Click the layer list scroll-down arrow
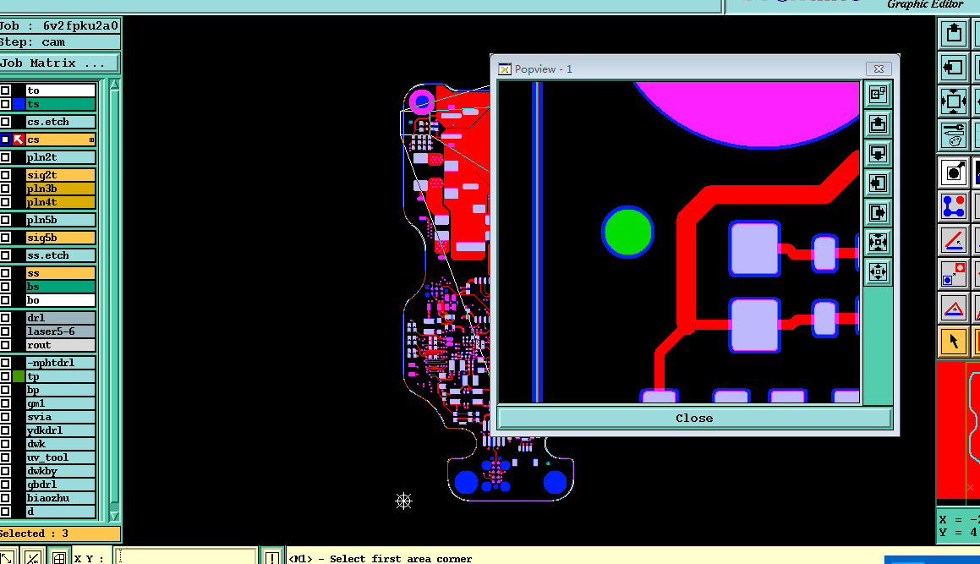This screenshot has height=564, width=980. click(x=114, y=516)
